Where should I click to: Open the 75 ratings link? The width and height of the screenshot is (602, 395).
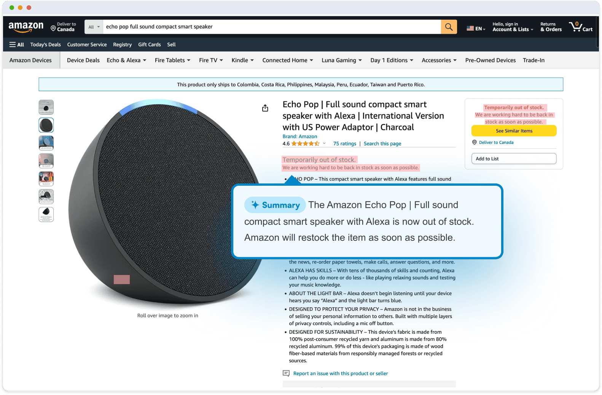[x=345, y=144]
